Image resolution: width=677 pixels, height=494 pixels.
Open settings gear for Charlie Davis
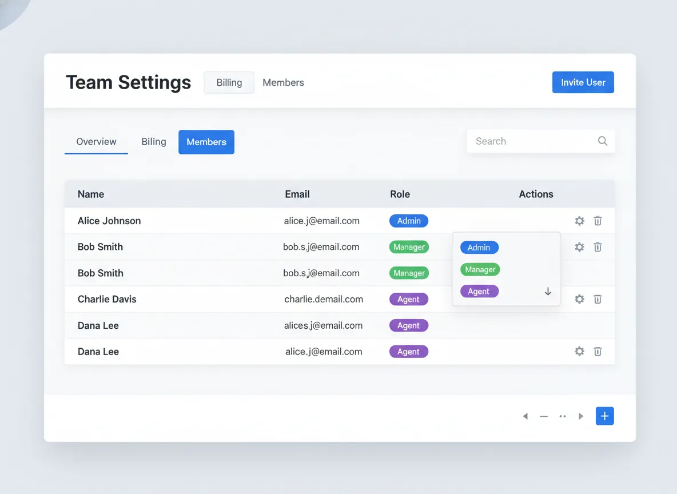579,299
